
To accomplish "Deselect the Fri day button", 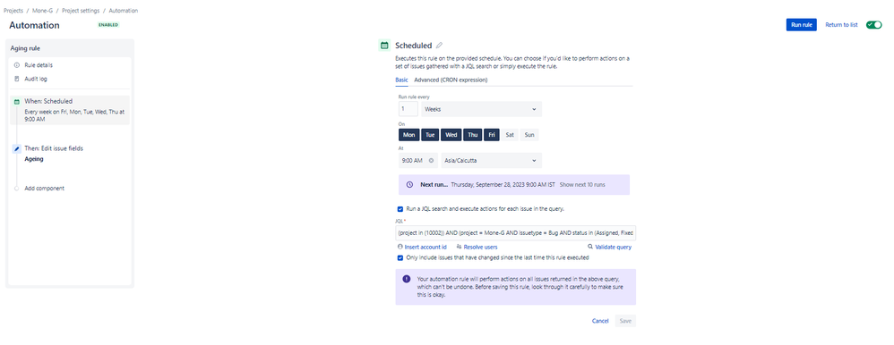I will tap(492, 135).
